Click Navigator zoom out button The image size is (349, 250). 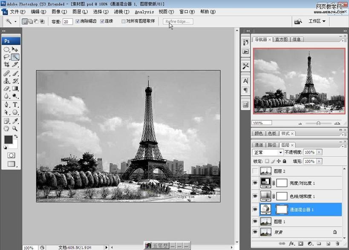(x=300, y=123)
